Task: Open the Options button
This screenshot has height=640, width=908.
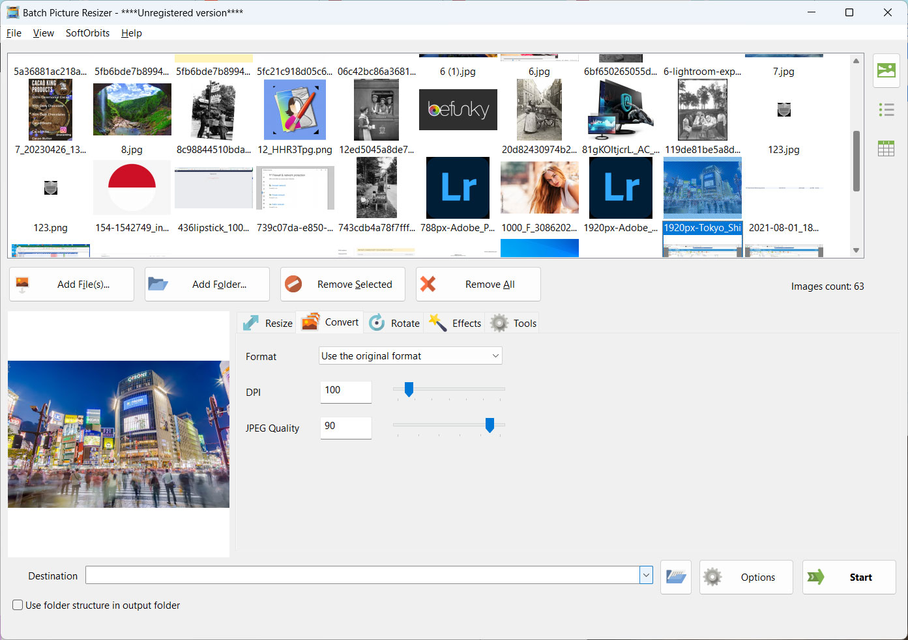Action: 746,577
